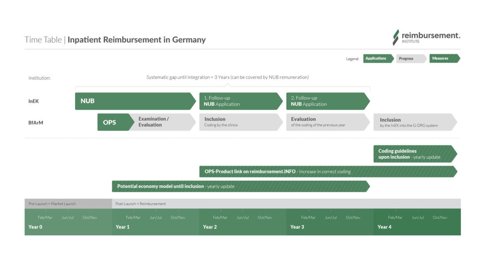Click Oct/Nov in Year 2
498x280 pixels.
pyautogui.click(x=265, y=218)
